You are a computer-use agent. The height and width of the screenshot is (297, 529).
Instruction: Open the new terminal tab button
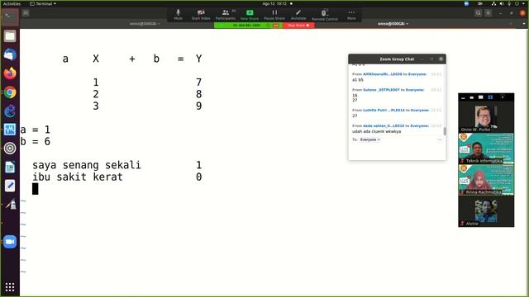[x=26, y=13]
